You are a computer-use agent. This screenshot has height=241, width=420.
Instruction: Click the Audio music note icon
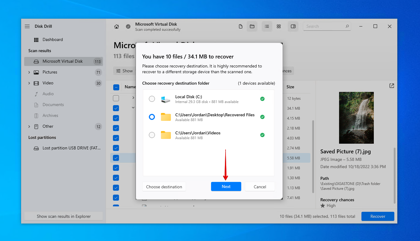click(36, 94)
